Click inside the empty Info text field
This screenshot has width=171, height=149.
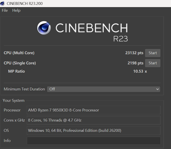coord(93,141)
